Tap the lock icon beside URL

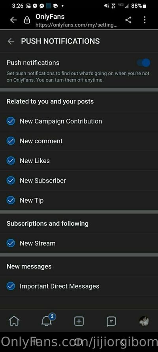pyautogui.click(x=27, y=20)
